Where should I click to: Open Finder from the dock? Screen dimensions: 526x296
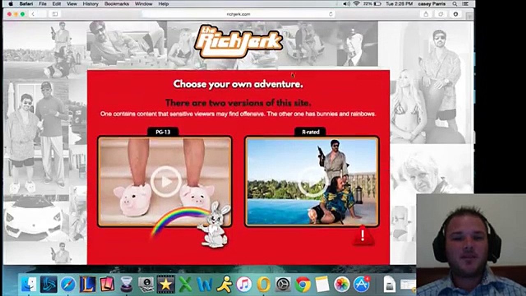click(29, 284)
